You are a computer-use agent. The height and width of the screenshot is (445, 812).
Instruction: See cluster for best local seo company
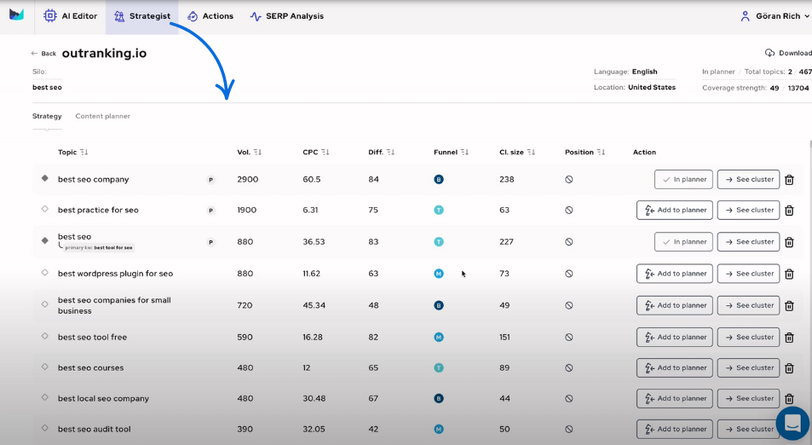pyautogui.click(x=748, y=398)
